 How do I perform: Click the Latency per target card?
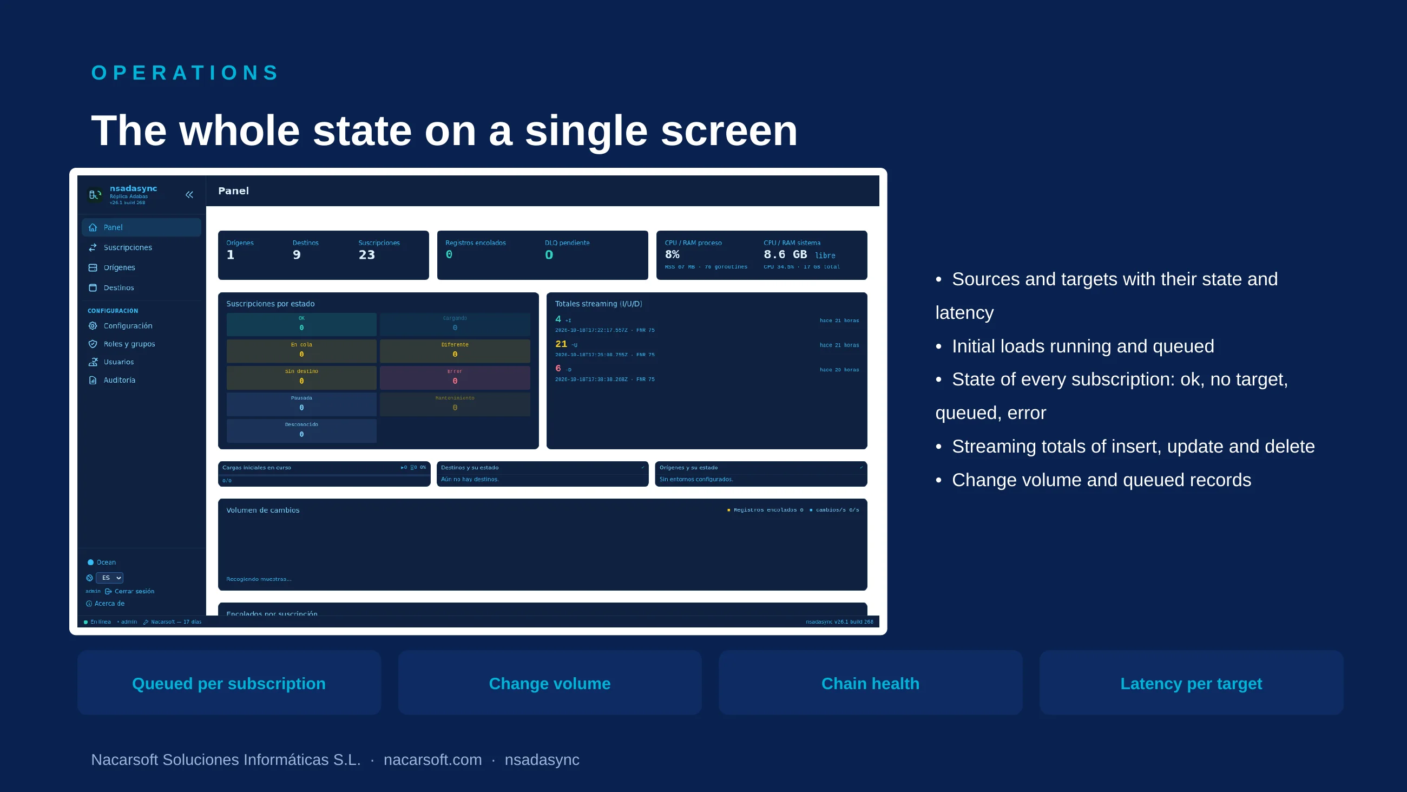tap(1191, 683)
